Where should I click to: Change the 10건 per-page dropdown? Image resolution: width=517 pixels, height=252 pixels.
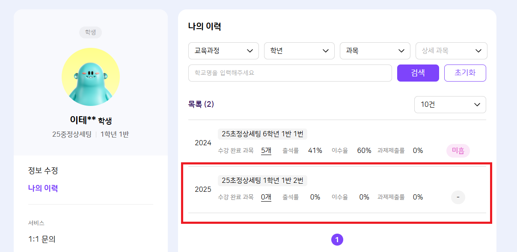tap(450, 105)
